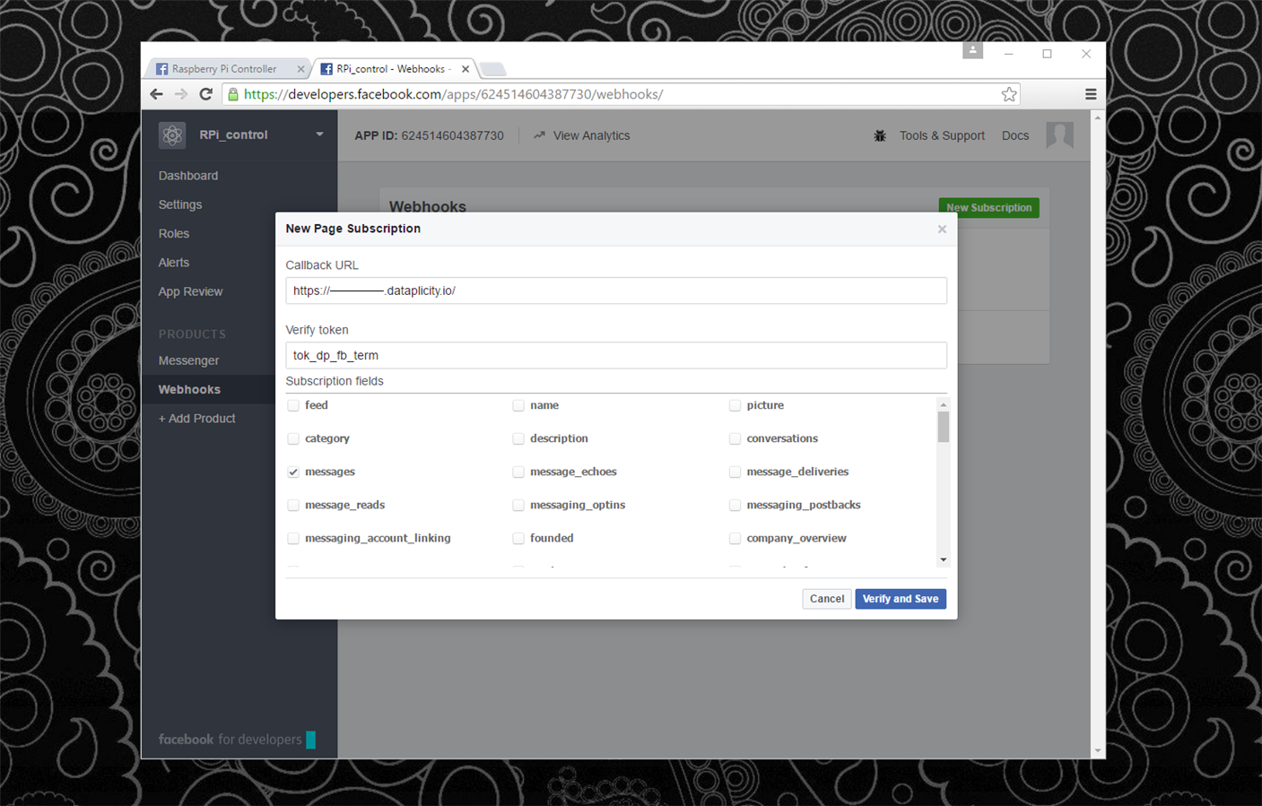Click subscription fields list scroll-down arrow
Image resolution: width=1262 pixels, height=806 pixels.
pyautogui.click(x=943, y=560)
